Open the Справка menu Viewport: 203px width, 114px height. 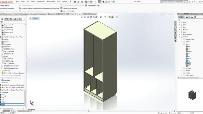click(64, 2)
